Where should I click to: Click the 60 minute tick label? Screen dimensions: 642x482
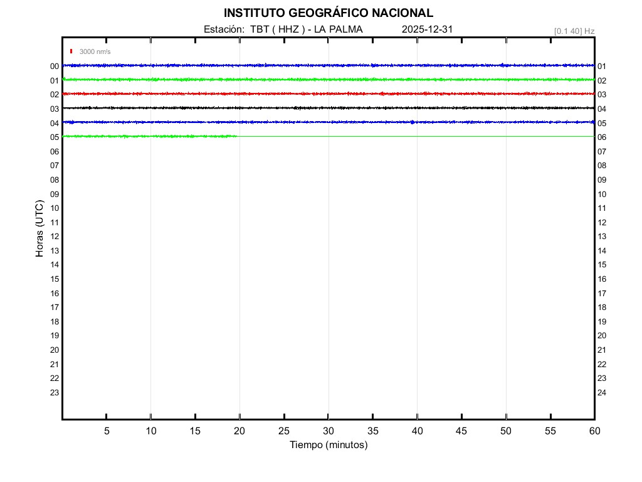tap(594, 431)
